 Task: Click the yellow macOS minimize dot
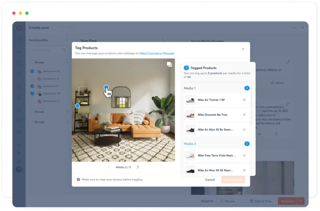(20, 13)
